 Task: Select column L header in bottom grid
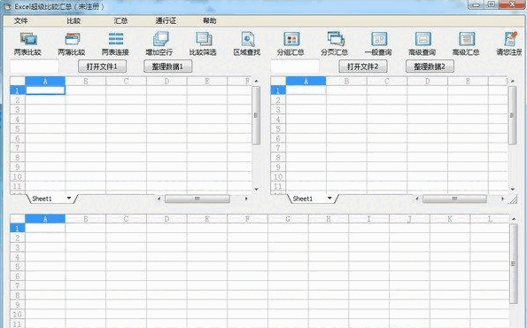coord(490,219)
